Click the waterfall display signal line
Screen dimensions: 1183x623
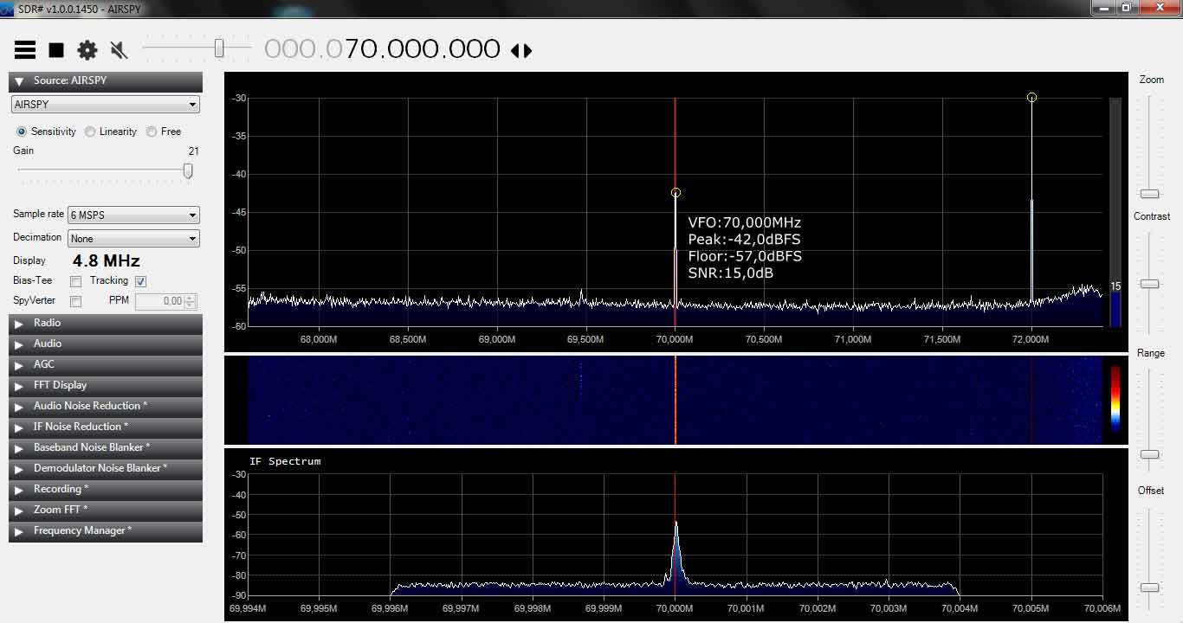[676, 400]
